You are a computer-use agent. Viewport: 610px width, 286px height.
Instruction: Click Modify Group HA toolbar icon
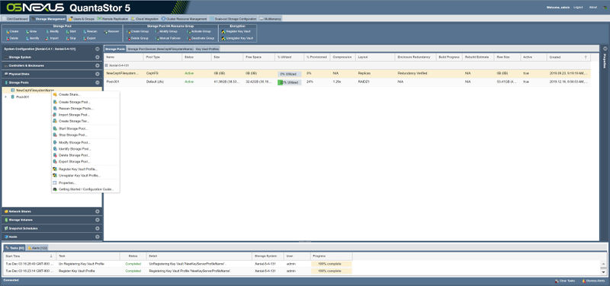(x=157, y=31)
